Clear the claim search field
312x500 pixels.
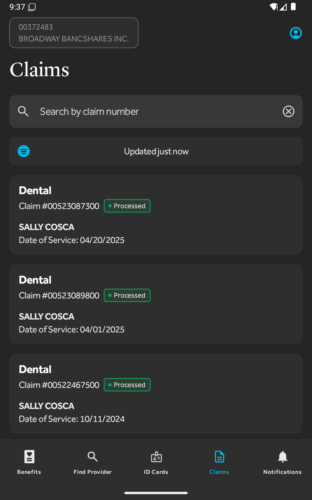tap(288, 111)
